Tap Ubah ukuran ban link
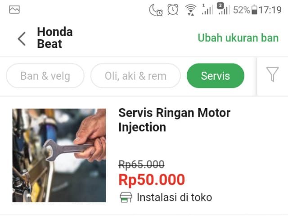 (238, 38)
